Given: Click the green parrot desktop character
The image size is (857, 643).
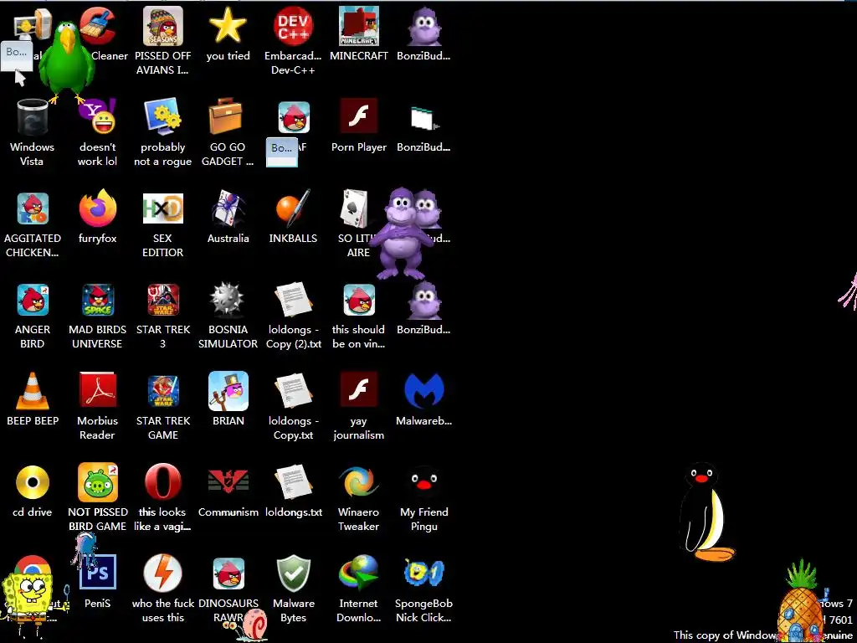Looking at the screenshot, I should pyautogui.click(x=67, y=62).
